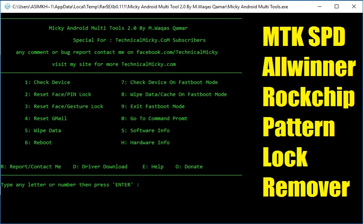
Task: Click 'R: Report/Contact Me' entry
Action: pyautogui.click(x=31, y=167)
